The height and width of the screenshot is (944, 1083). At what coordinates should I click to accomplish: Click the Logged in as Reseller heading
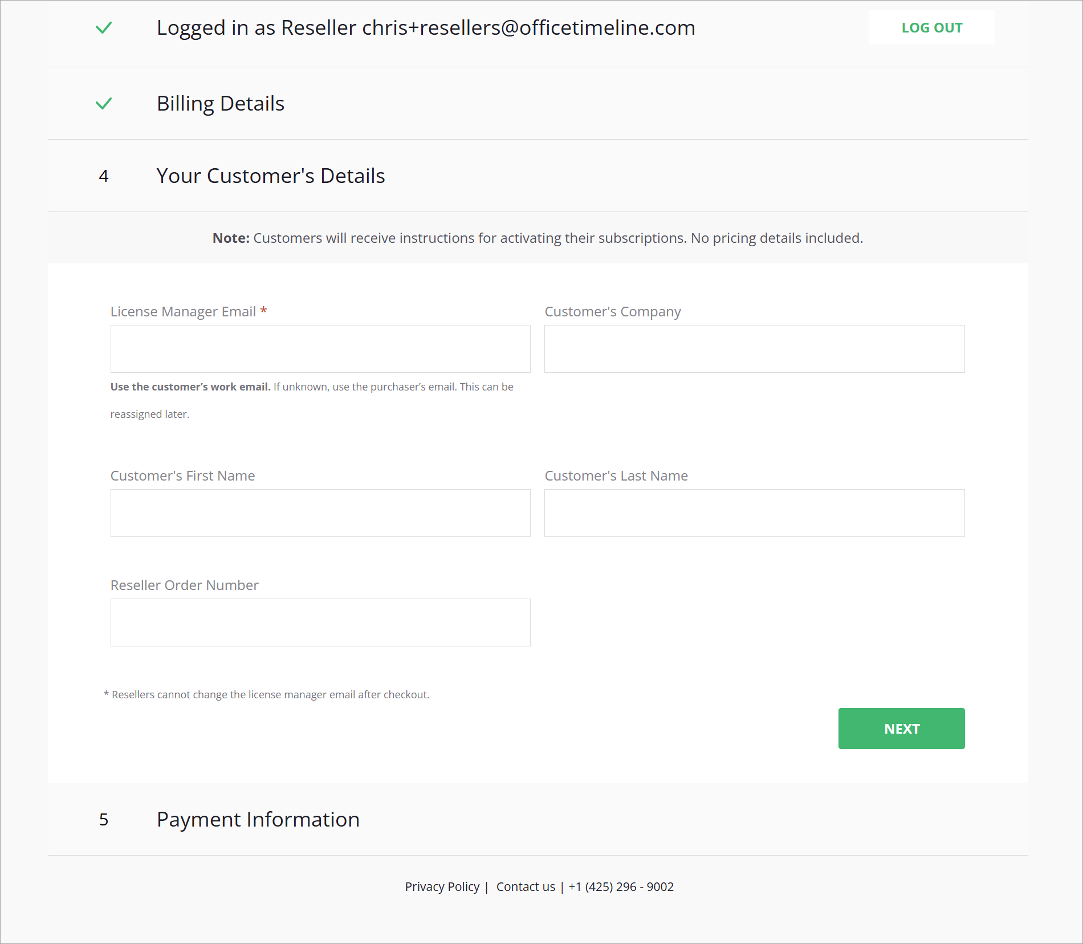[x=426, y=28]
